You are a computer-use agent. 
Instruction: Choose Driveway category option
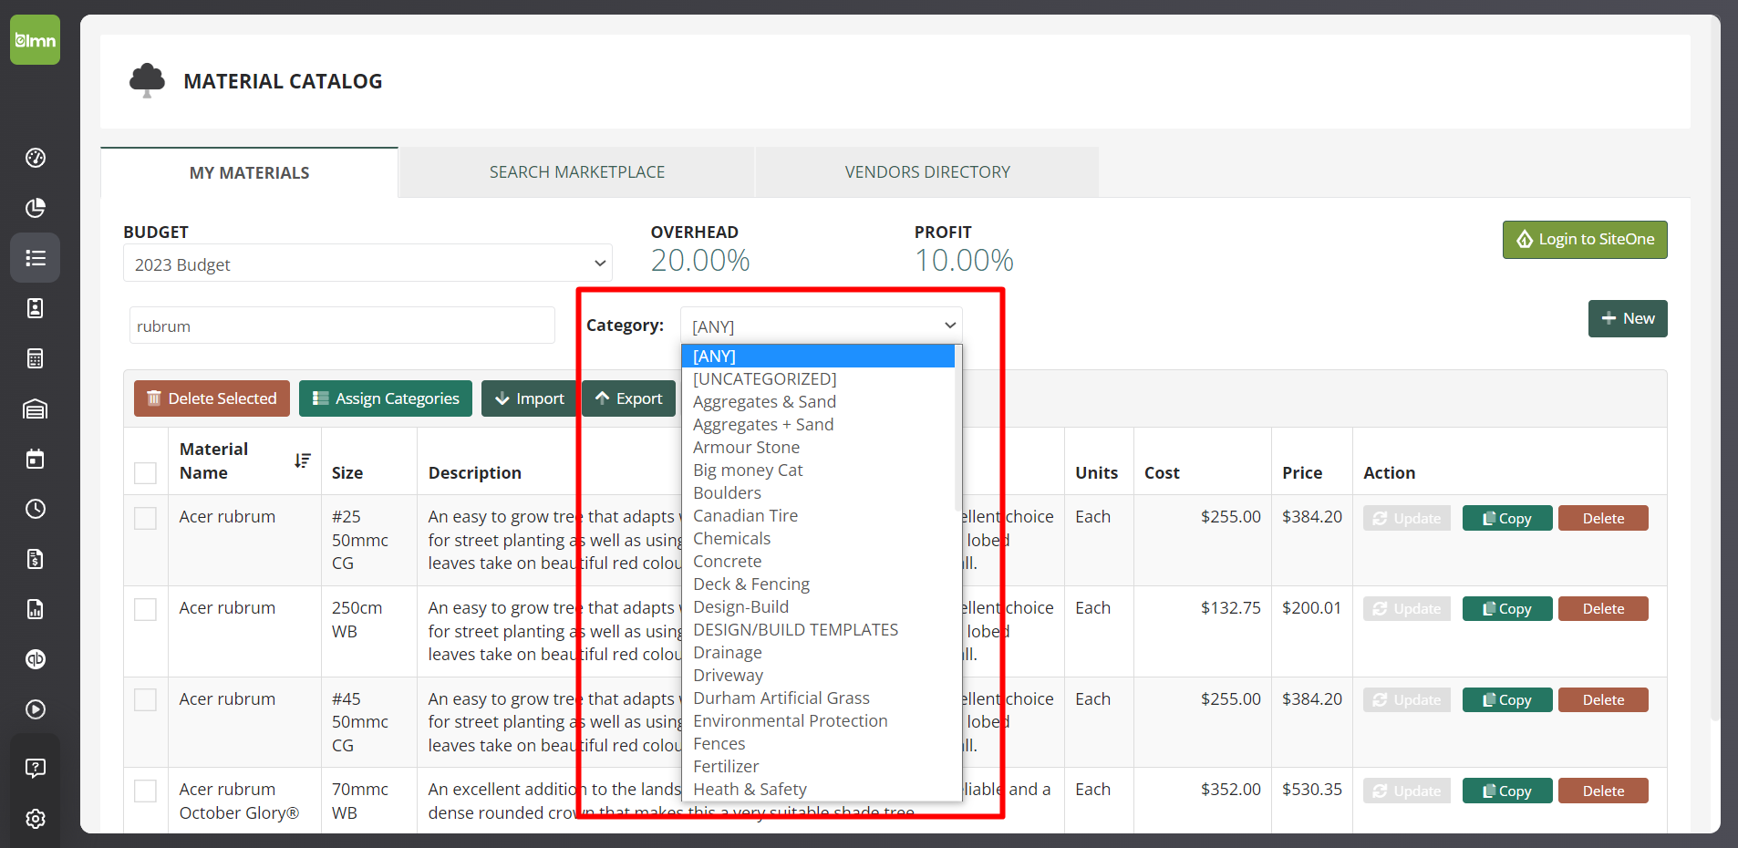pyautogui.click(x=818, y=675)
